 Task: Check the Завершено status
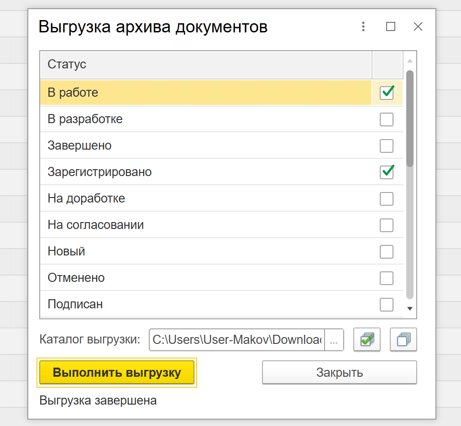coord(387,145)
